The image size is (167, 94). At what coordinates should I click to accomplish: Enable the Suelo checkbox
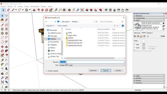pos(135,48)
